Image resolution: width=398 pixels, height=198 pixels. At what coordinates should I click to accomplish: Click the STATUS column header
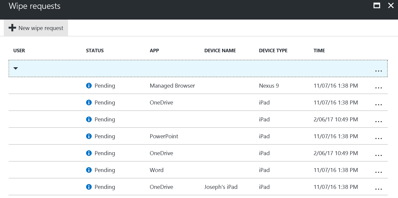click(x=95, y=50)
